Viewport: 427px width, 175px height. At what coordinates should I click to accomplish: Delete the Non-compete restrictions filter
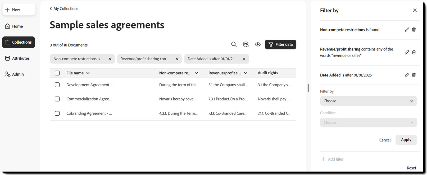point(414,30)
